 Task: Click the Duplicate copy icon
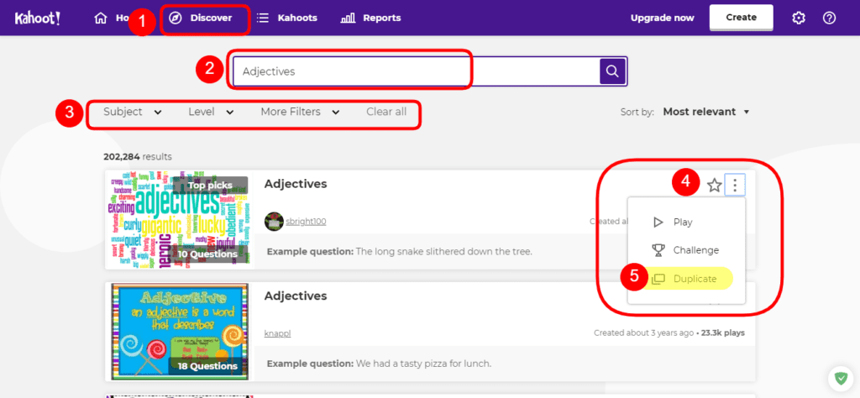click(658, 279)
